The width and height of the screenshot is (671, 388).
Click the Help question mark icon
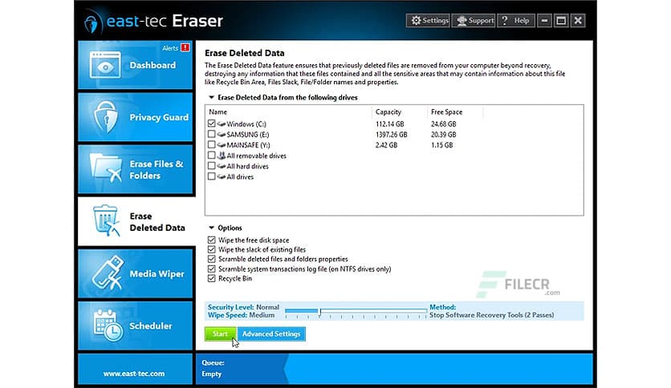point(505,21)
